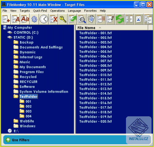This screenshot has height=147, width=154.
Task: Click the add file toolbar icon with red plus
Action: pyautogui.click(x=6, y=19)
